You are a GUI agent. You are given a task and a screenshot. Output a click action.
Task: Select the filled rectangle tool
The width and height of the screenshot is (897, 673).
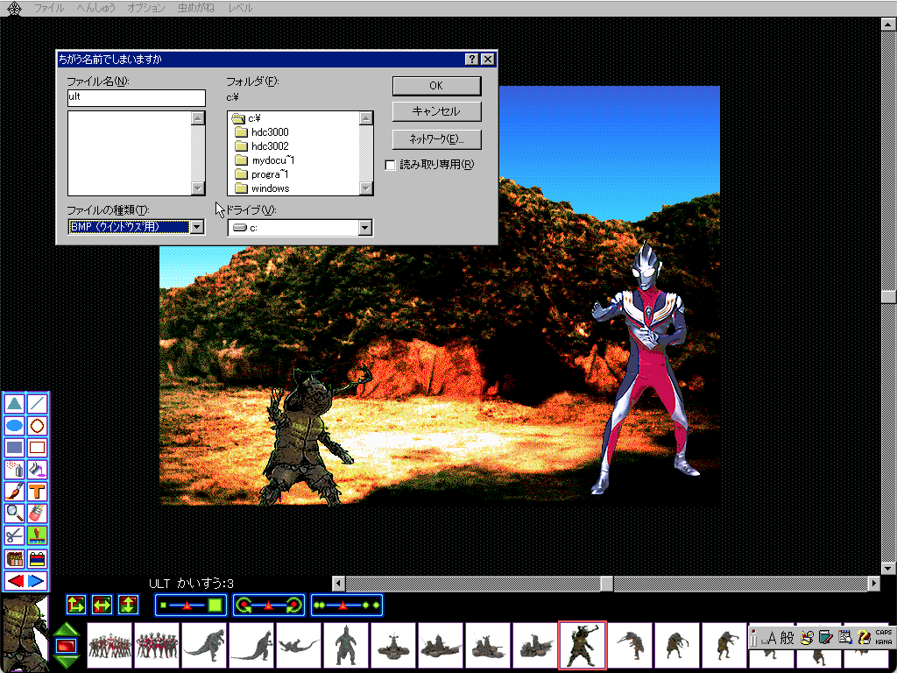pos(15,448)
